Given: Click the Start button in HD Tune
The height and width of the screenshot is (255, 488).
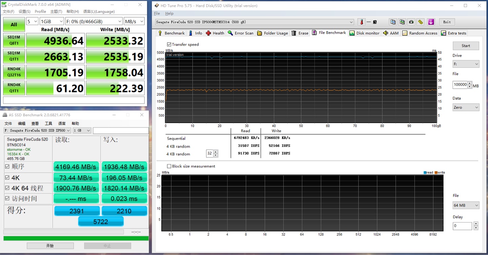Looking at the screenshot, I should pyautogui.click(x=466, y=46).
